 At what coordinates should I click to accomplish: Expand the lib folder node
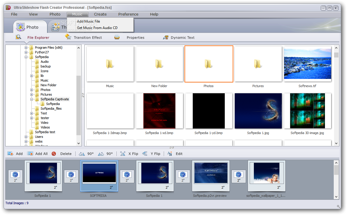32,76
